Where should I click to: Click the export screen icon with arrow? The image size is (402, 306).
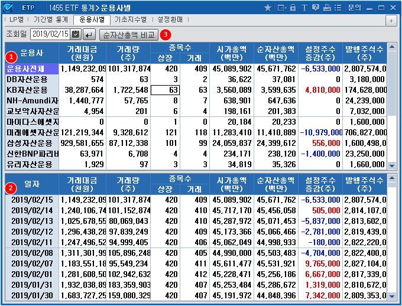pyautogui.click(x=281, y=8)
